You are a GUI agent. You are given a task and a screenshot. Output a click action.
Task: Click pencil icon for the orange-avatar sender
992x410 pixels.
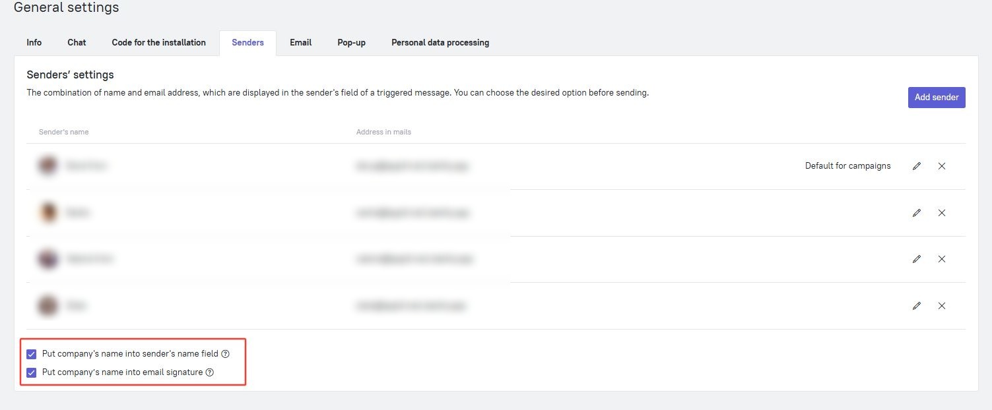[x=916, y=213]
